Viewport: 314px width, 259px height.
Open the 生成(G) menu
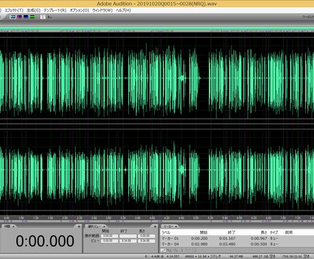tap(33, 10)
